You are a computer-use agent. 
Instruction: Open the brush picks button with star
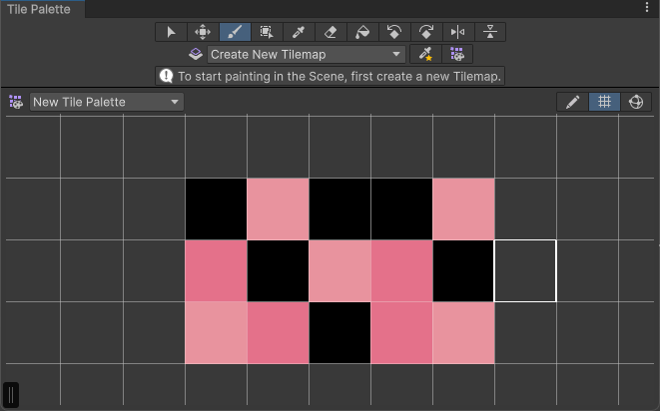click(425, 54)
